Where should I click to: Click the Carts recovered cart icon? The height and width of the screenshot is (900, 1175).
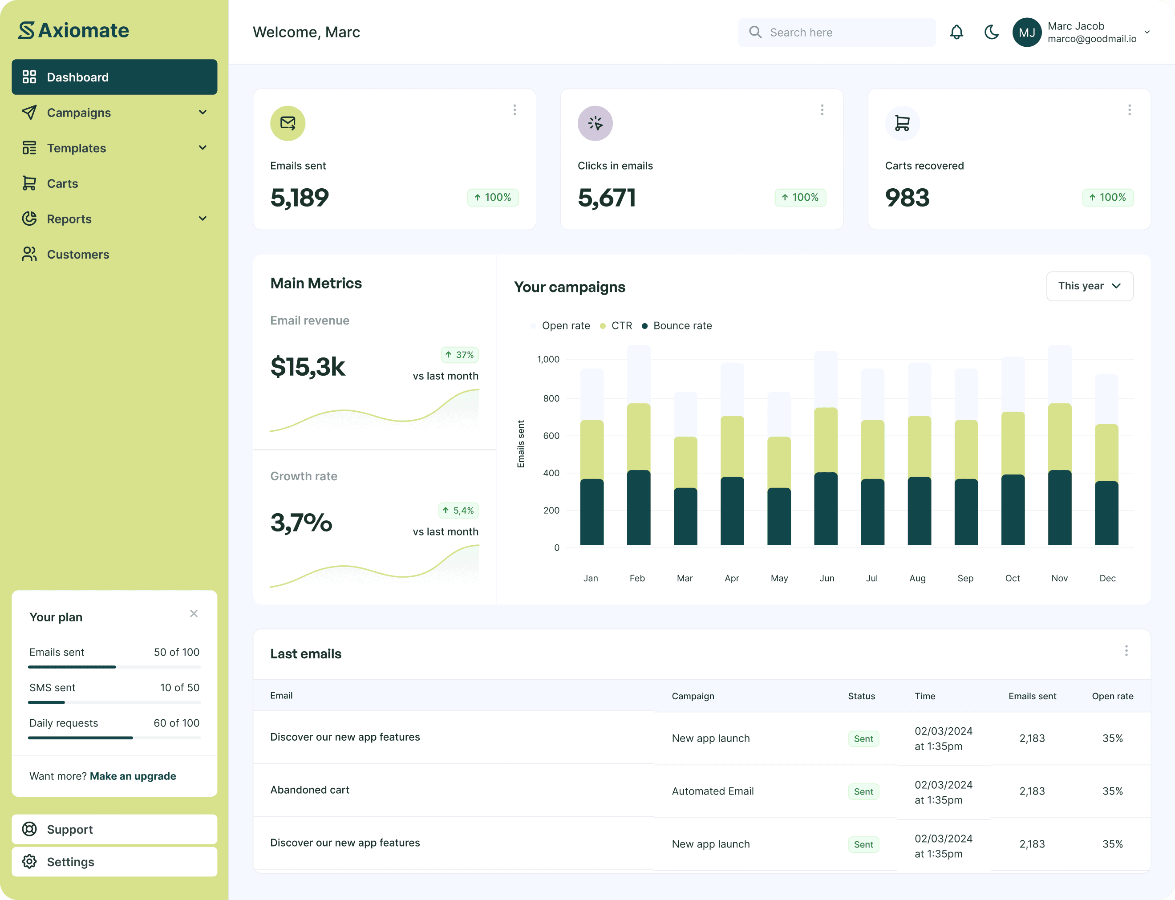click(x=903, y=123)
